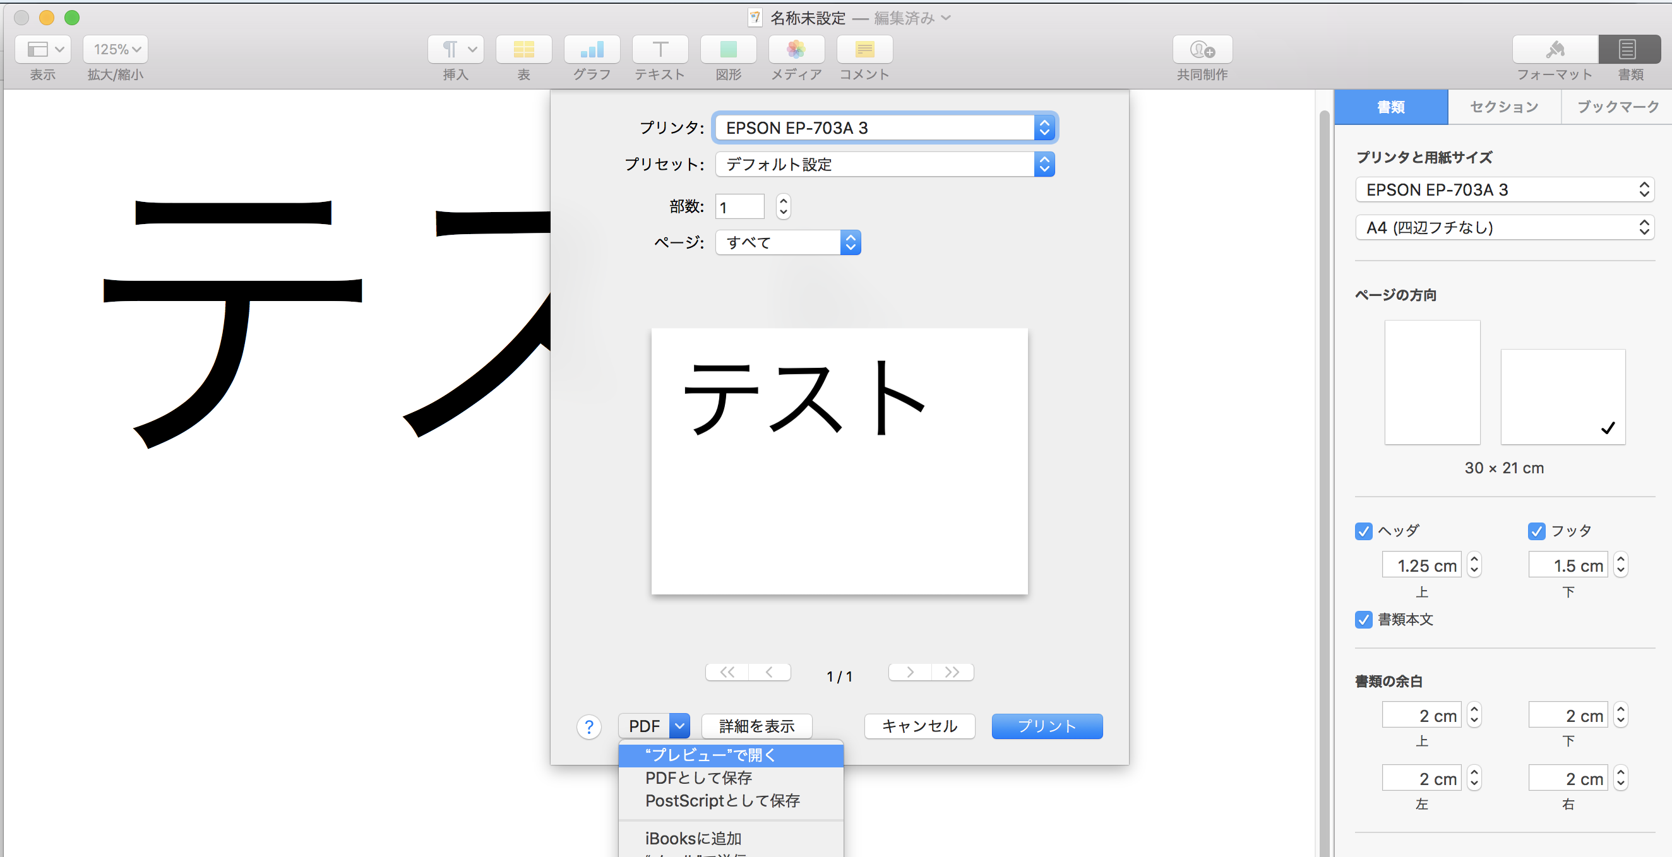The height and width of the screenshot is (857, 1672).
Task: Click the プリント (Print) button
Action: click(1046, 726)
